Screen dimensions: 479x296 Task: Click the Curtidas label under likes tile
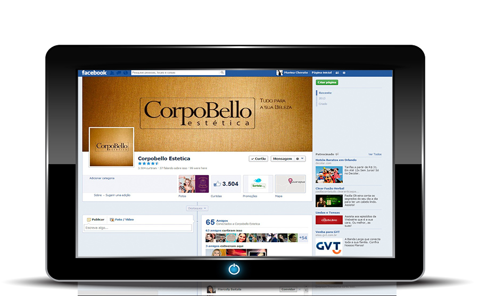[216, 196]
